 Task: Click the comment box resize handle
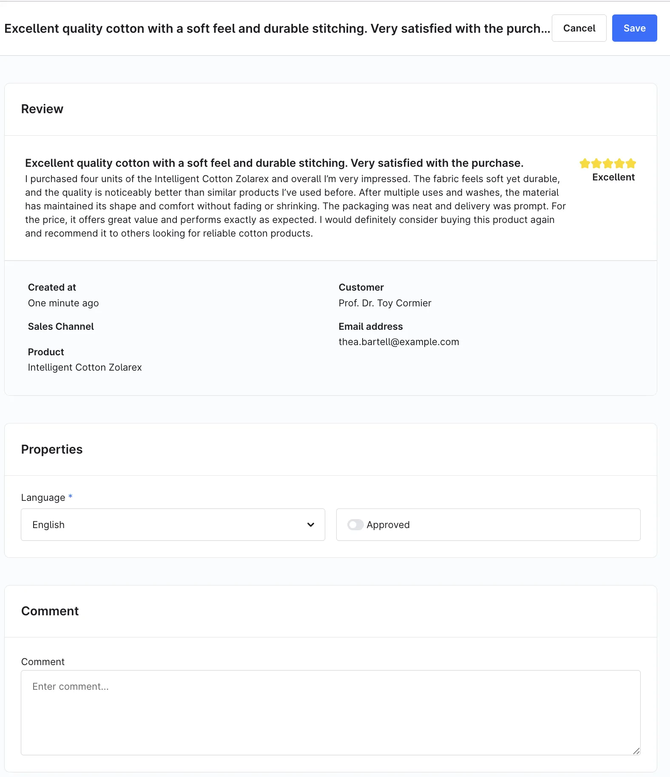[636, 751]
